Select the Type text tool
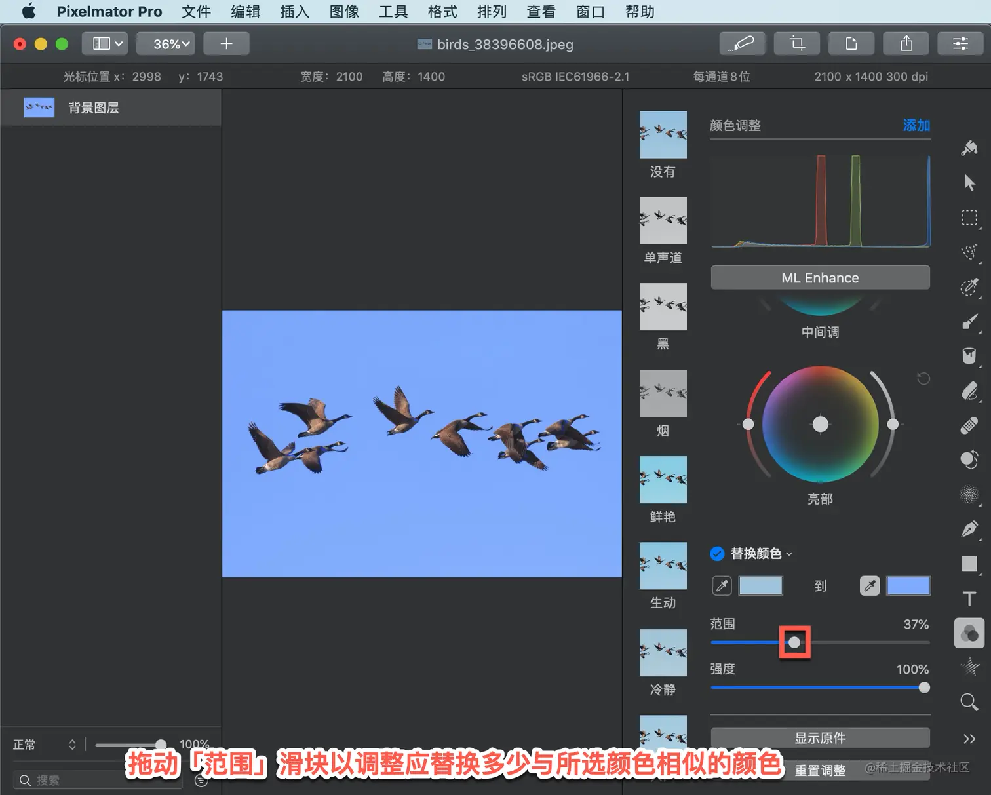The height and width of the screenshot is (795, 991). pyautogui.click(x=969, y=598)
